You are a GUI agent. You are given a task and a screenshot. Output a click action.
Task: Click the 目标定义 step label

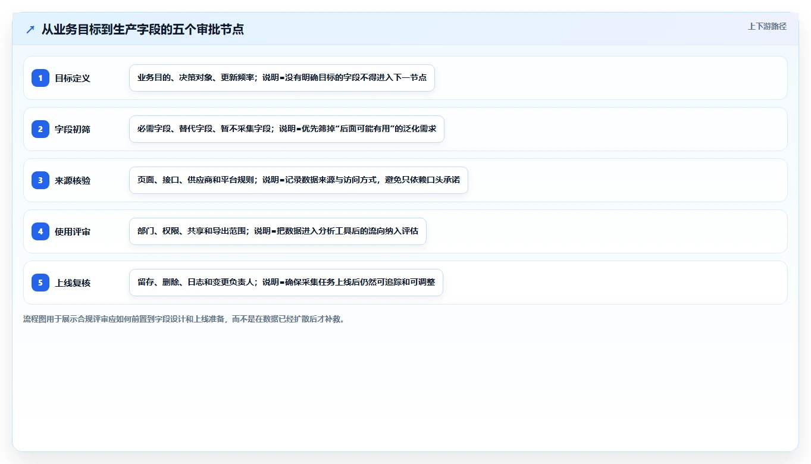(x=73, y=78)
